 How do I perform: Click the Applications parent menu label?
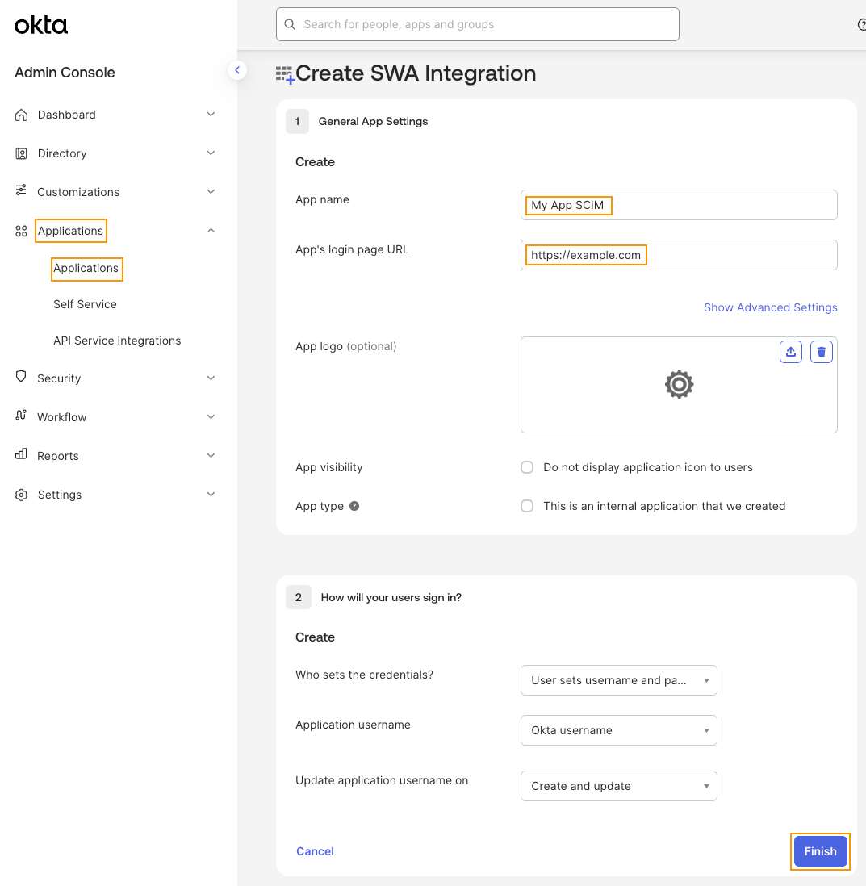[71, 231]
